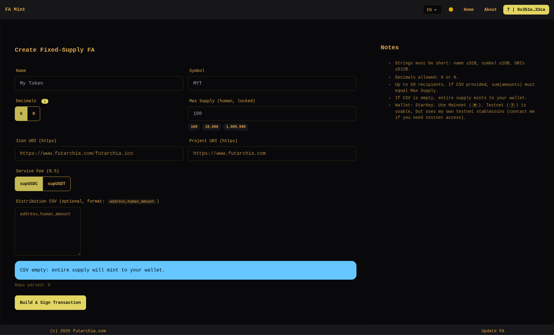Toggle the theme using the sun icon

pyautogui.click(x=451, y=9)
